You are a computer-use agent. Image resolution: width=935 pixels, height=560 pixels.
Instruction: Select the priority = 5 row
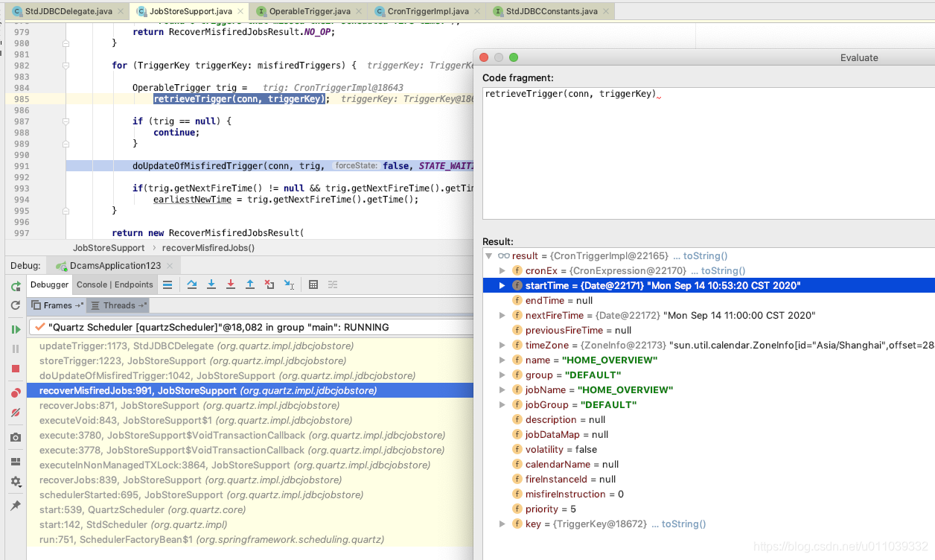tap(709, 509)
